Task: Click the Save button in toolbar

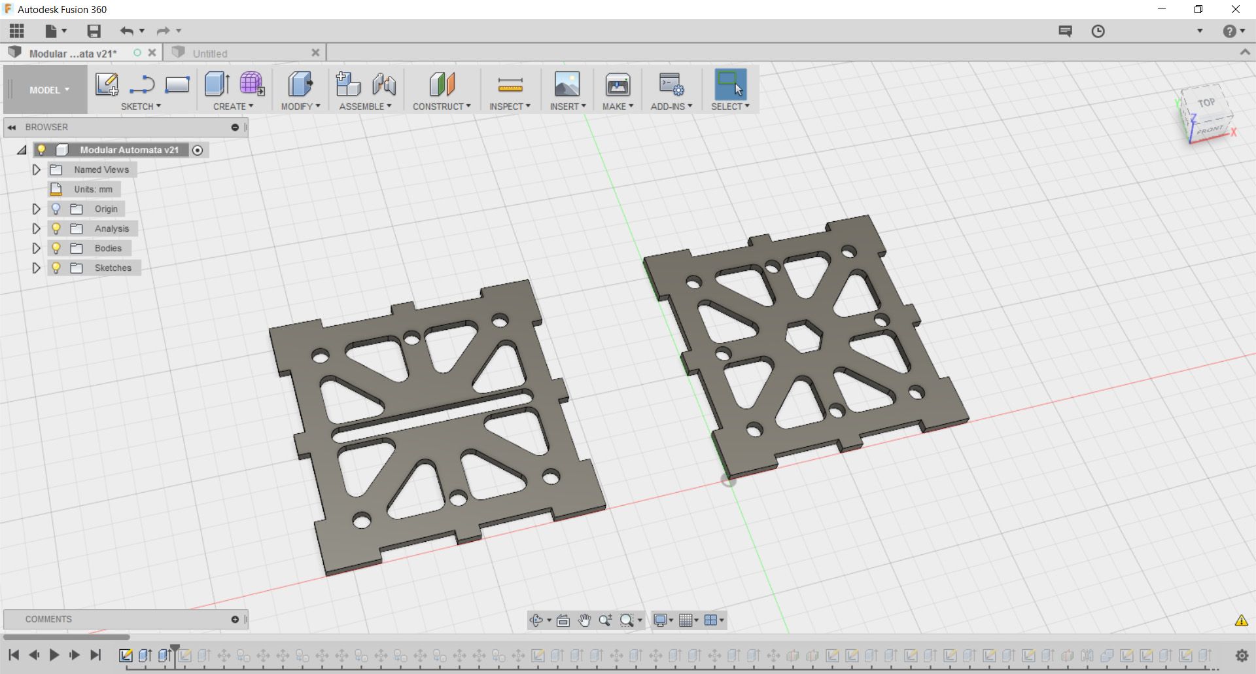Action: click(x=94, y=31)
